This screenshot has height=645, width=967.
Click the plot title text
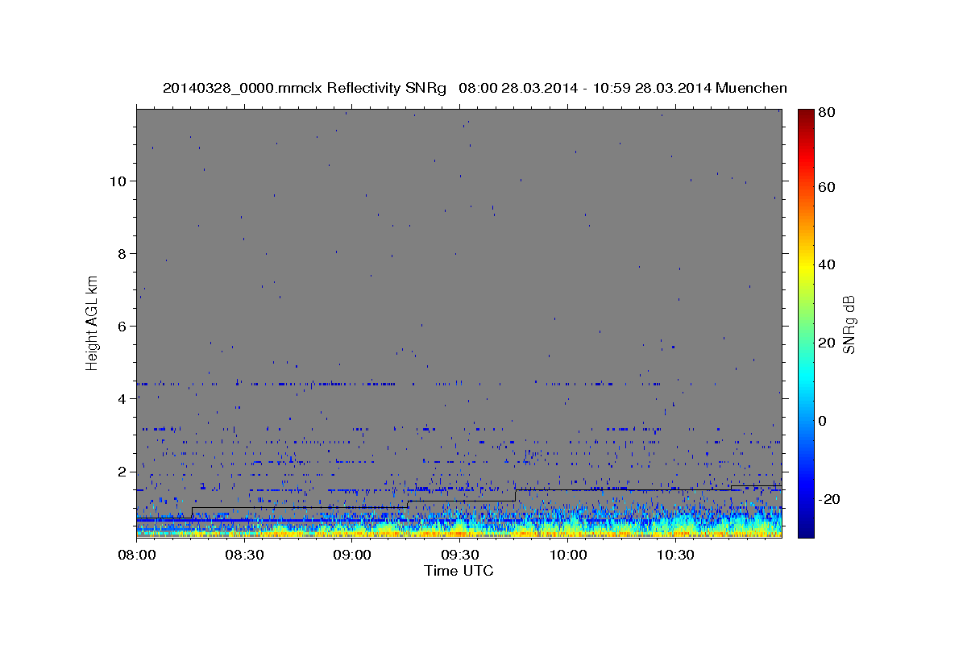[475, 88]
